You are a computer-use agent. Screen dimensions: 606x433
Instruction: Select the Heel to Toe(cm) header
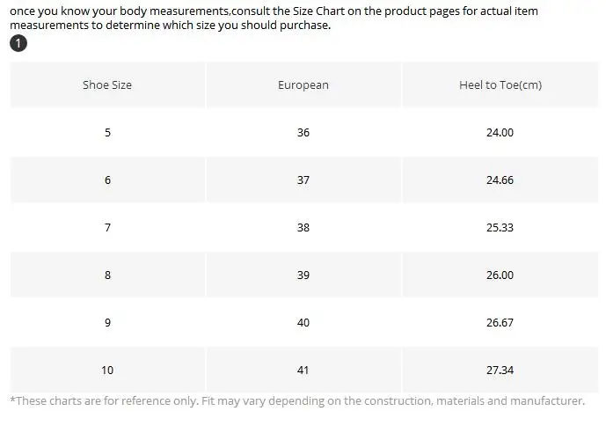500,84
